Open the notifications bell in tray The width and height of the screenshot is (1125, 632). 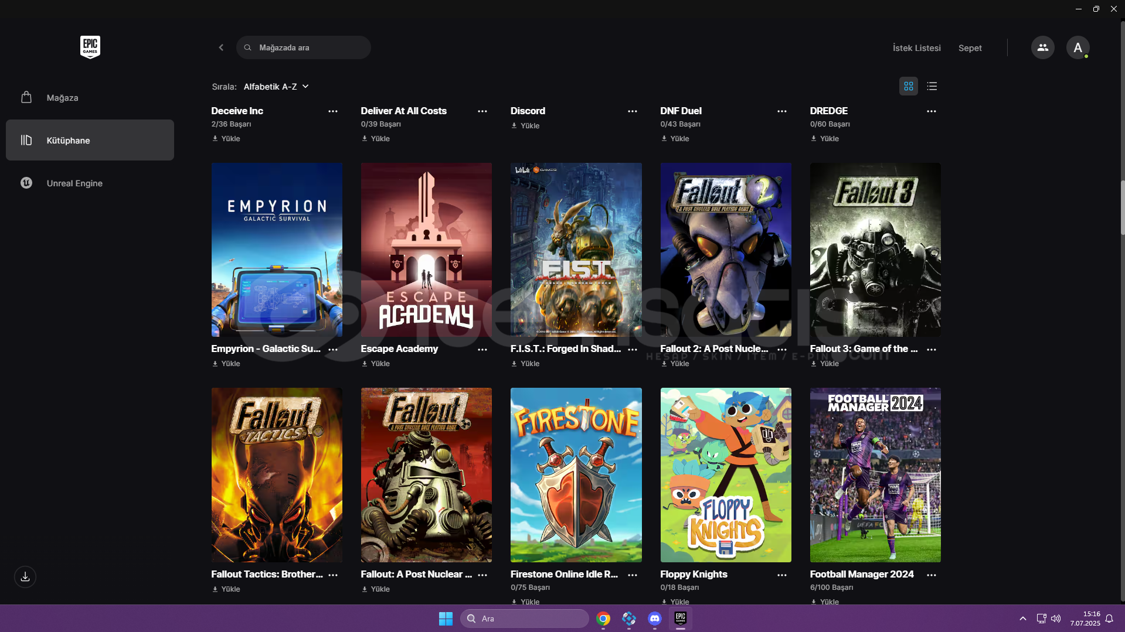[x=1109, y=619]
